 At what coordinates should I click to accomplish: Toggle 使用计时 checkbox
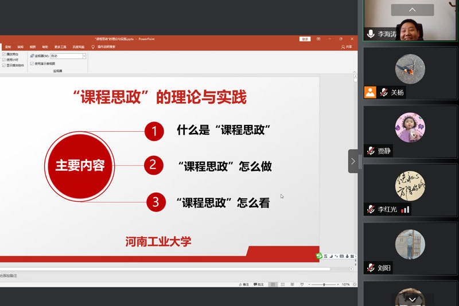point(4,60)
